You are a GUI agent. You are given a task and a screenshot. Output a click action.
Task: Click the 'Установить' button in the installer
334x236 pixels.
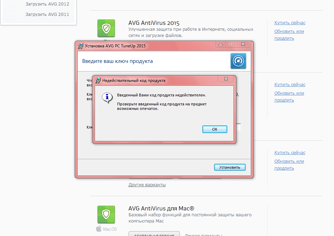pos(230,167)
